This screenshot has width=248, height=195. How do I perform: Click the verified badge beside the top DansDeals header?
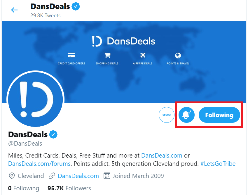tap(76, 6)
